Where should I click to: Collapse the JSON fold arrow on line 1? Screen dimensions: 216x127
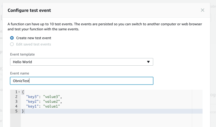pos(19,92)
